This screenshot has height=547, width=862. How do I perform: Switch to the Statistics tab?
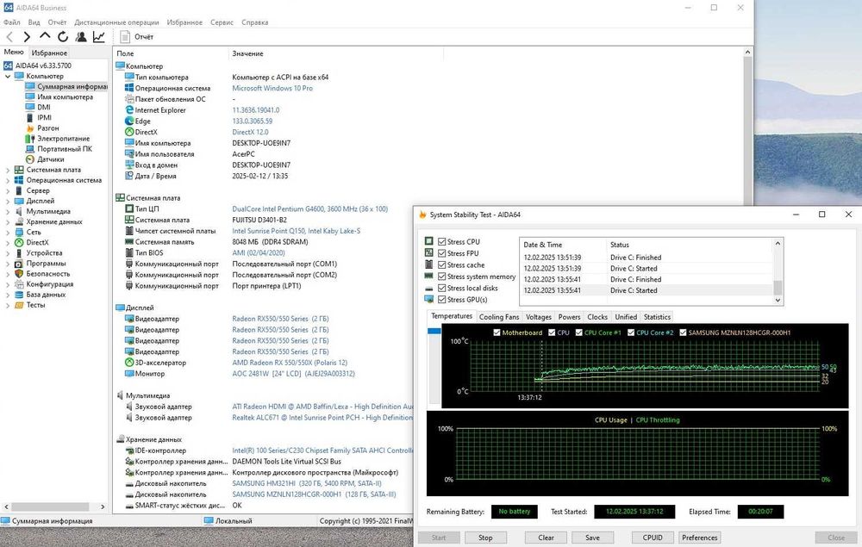657,317
